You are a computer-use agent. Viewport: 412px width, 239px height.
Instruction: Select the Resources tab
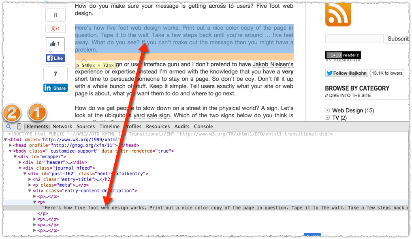[x=158, y=126]
